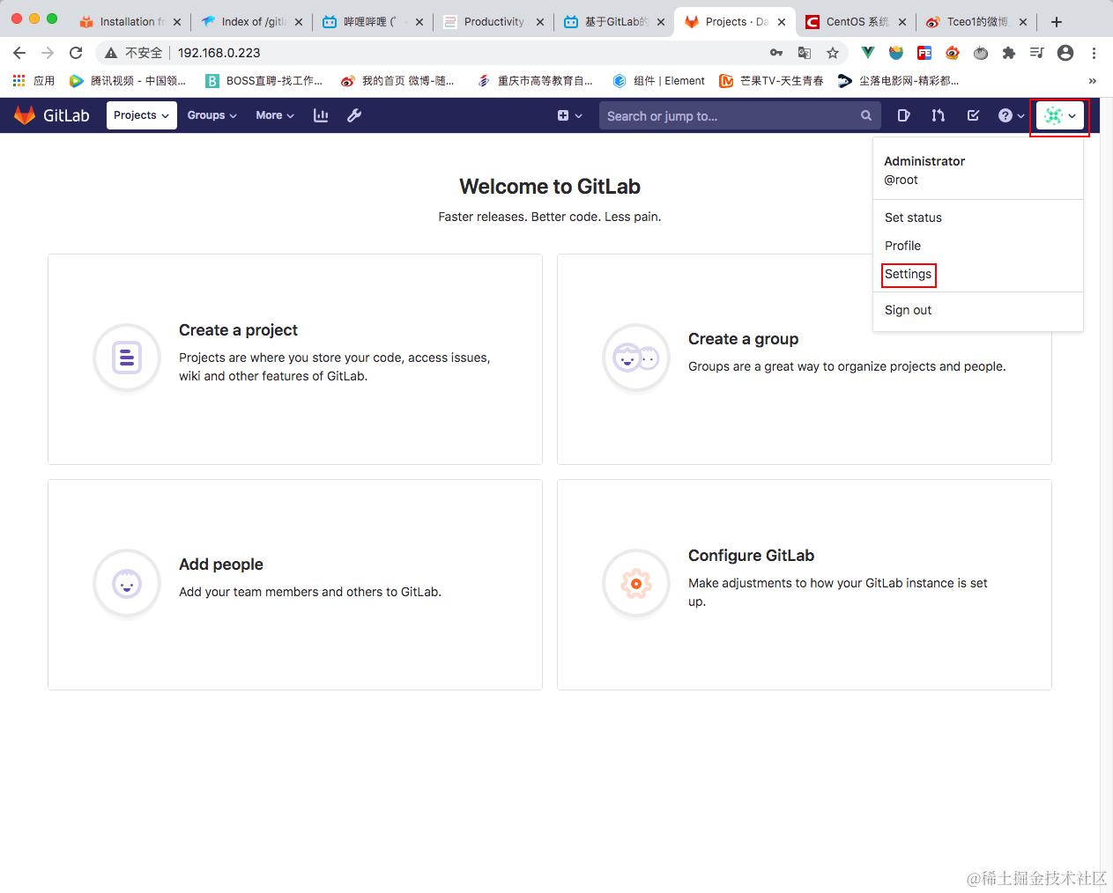The width and height of the screenshot is (1113, 893).
Task: Open the 组件 | Element bookmark
Action: click(659, 80)
